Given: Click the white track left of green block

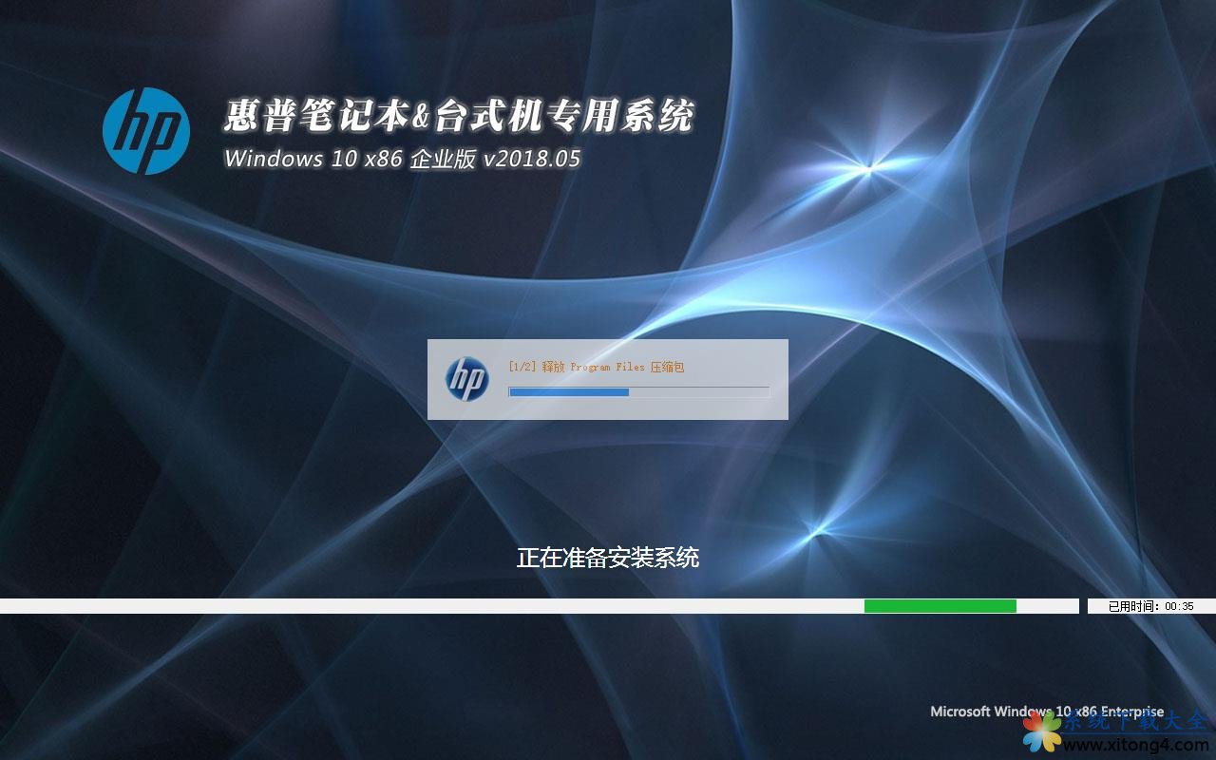Looking at the screenshot, I should pos(427,606).
